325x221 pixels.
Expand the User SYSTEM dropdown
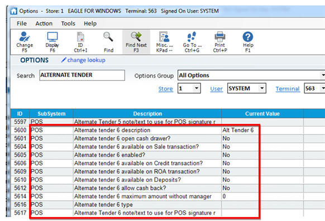262,88
